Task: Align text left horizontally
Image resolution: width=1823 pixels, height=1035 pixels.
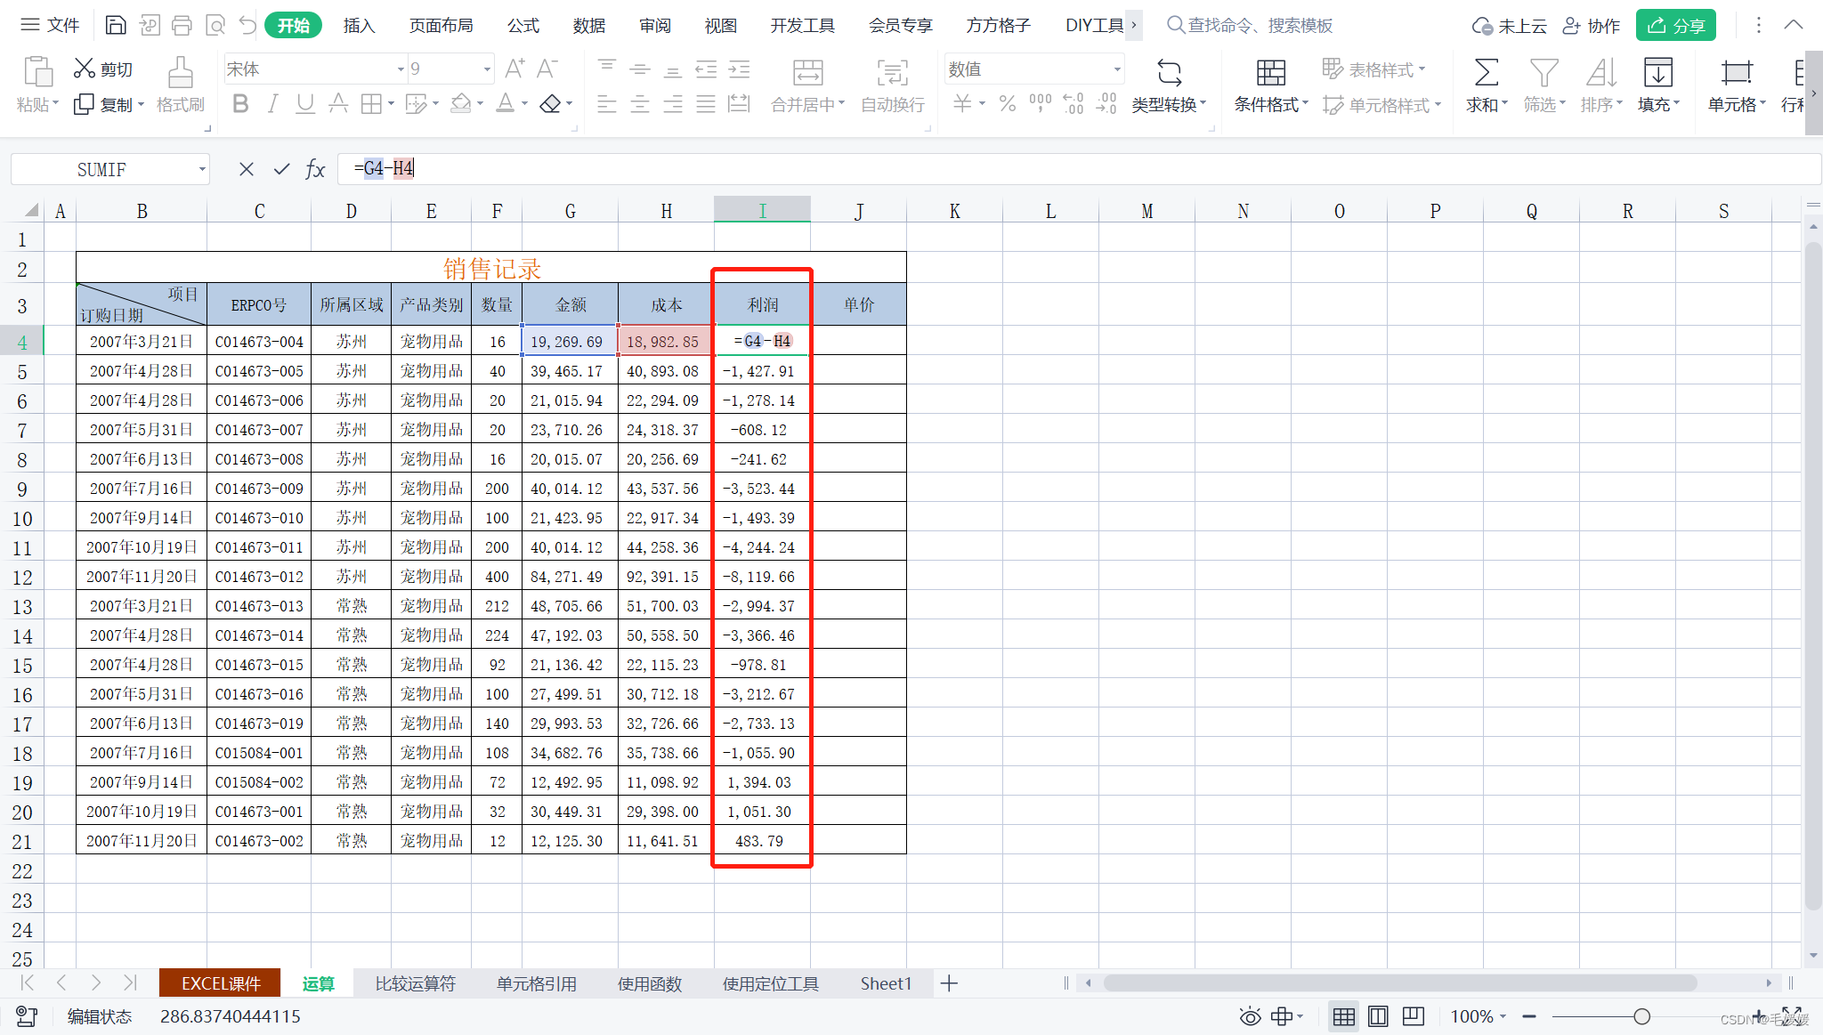Action: coord(607,104)
